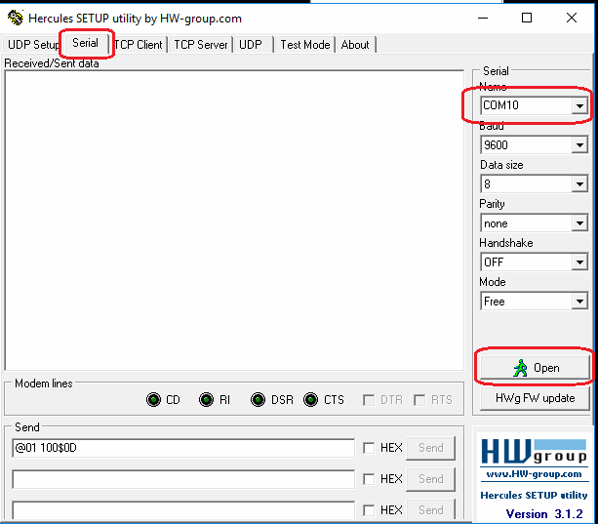Click the RI modem line indicator

(206, 400)
